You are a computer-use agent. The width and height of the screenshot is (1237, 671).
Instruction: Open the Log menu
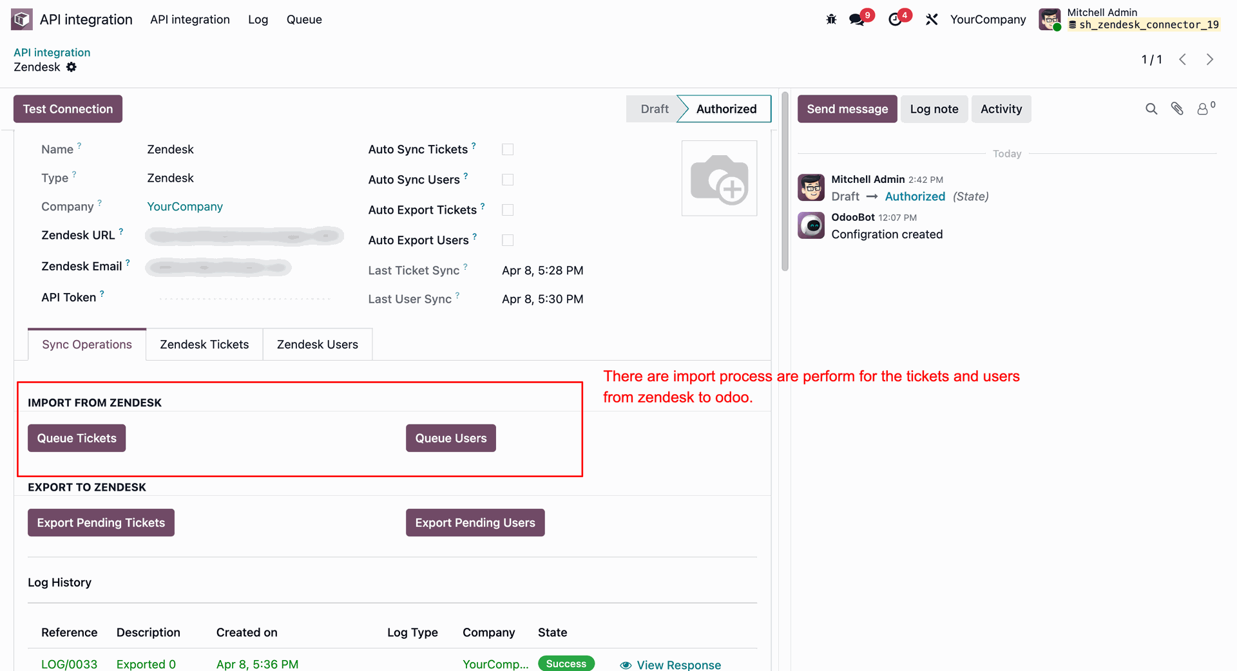point(258,19)
